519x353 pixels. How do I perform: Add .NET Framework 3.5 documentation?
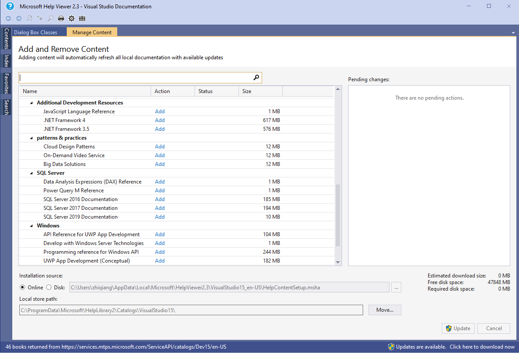[x=160, y=129]
